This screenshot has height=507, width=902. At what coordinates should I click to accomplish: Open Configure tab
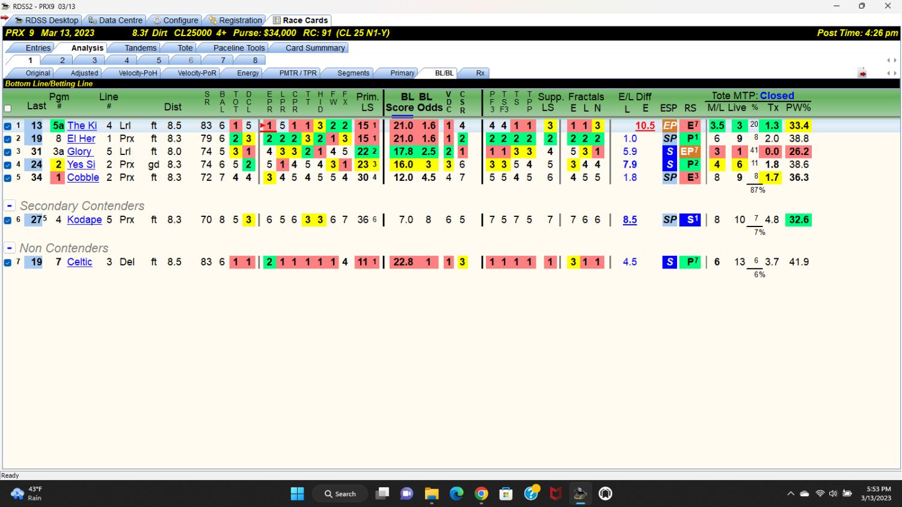coord(175,20)
